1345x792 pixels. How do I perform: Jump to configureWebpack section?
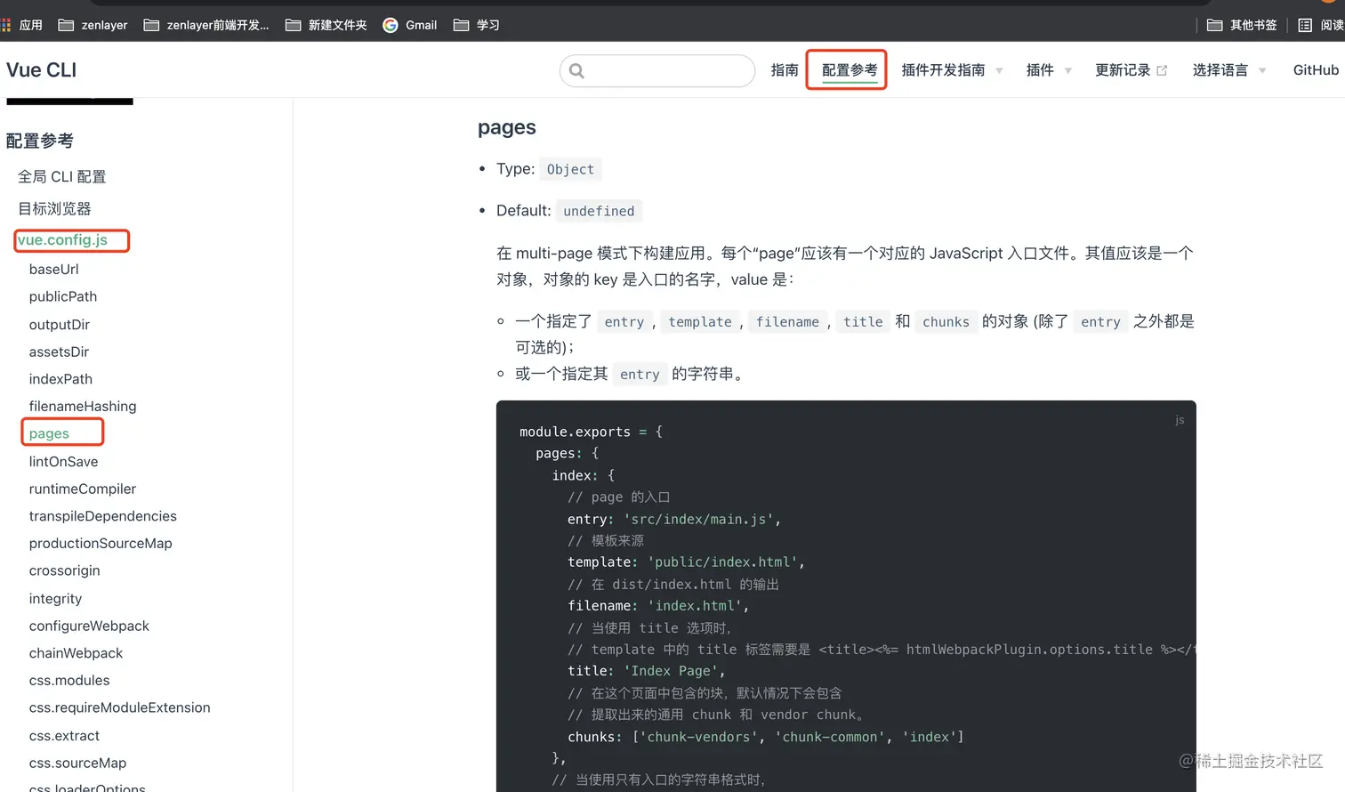89,626
